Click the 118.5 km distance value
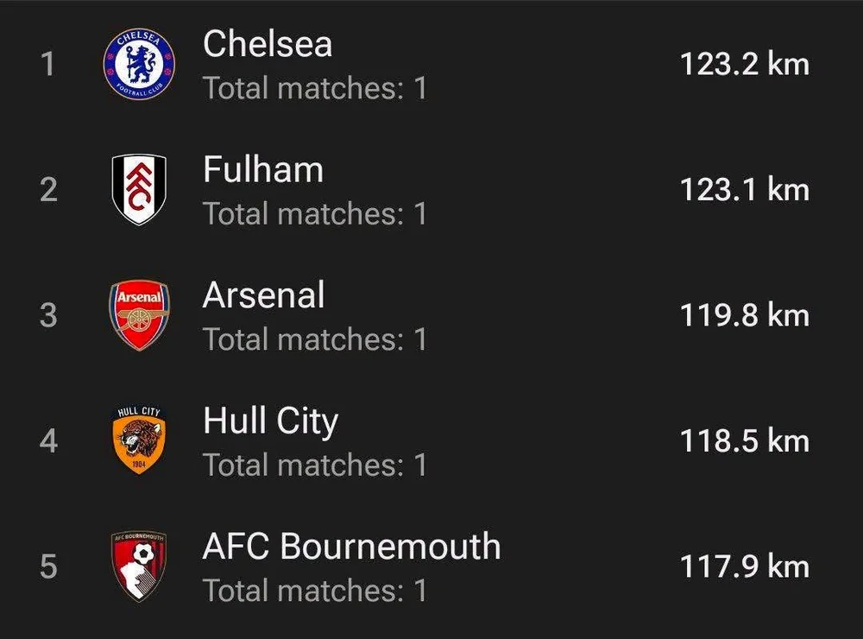This screenshot has height=639, width=863. (745, 440)
